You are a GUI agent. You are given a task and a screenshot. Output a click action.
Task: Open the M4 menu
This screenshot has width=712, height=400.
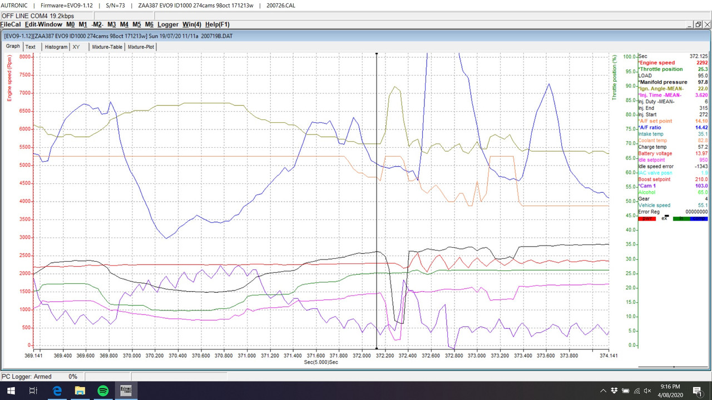pos(124,24)
